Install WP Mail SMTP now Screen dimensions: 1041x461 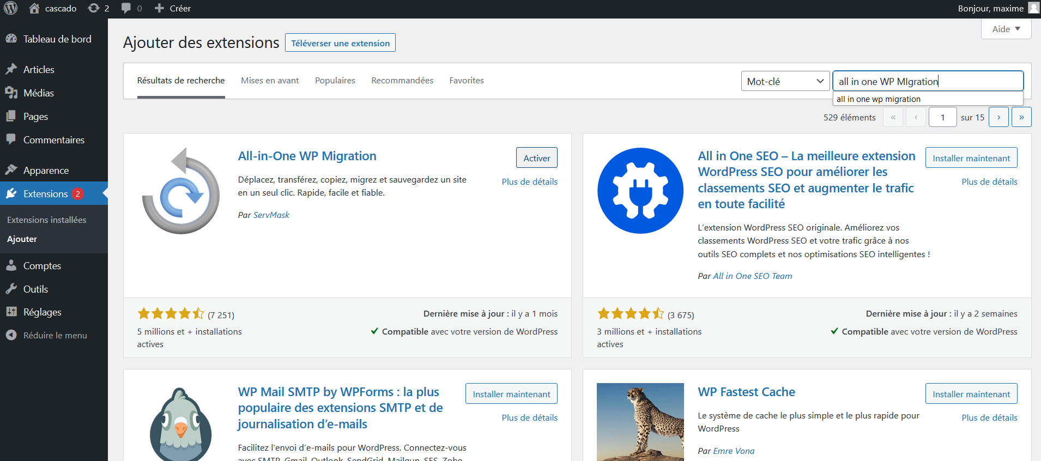(511, 394)
